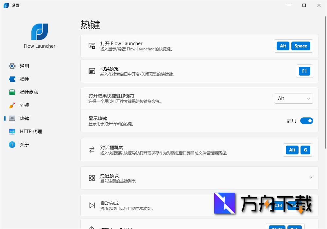327x229 pixels.
Task: Click the 设置 title bar icon
Action: 6,5
